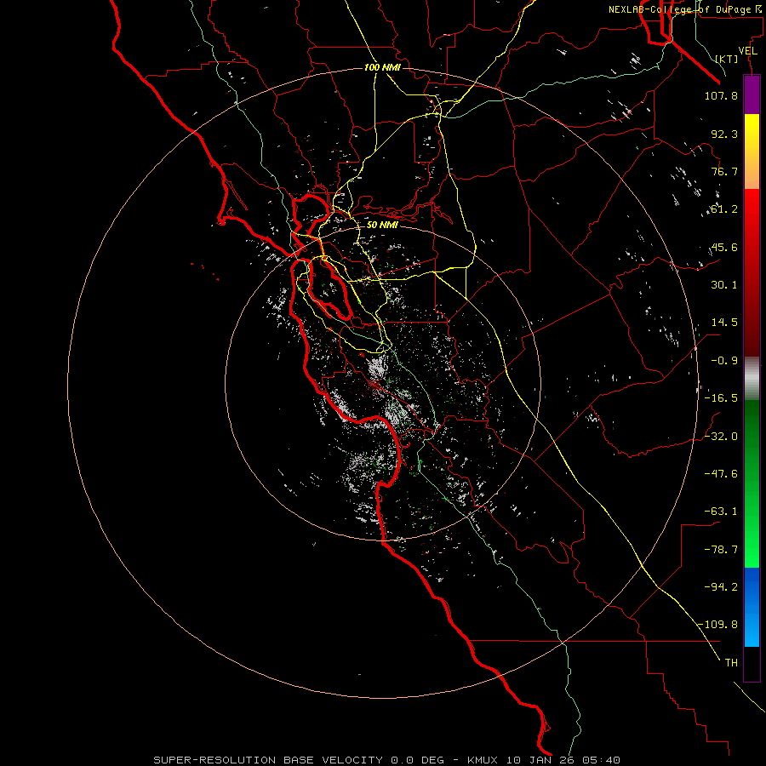Click the 45.6 velocity scale value
This screenshot has width=766, height=766.
(724, 247)
